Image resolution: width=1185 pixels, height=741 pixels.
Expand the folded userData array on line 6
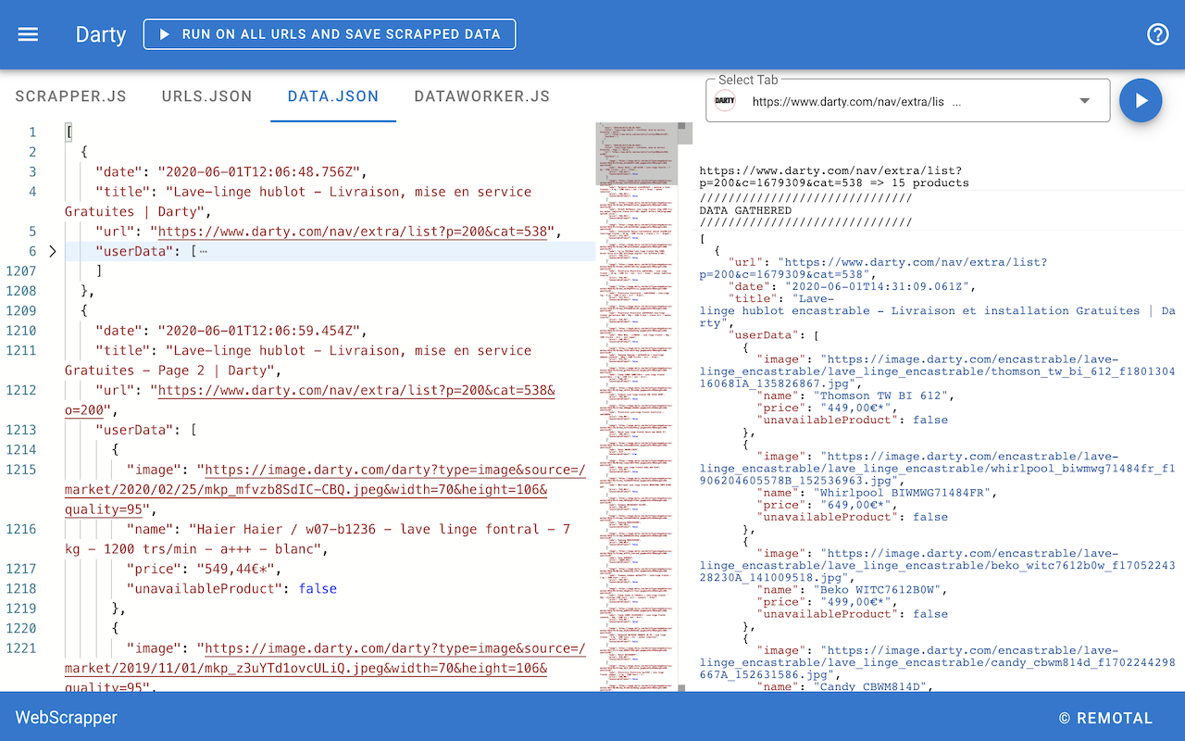[x=53, y=251]
